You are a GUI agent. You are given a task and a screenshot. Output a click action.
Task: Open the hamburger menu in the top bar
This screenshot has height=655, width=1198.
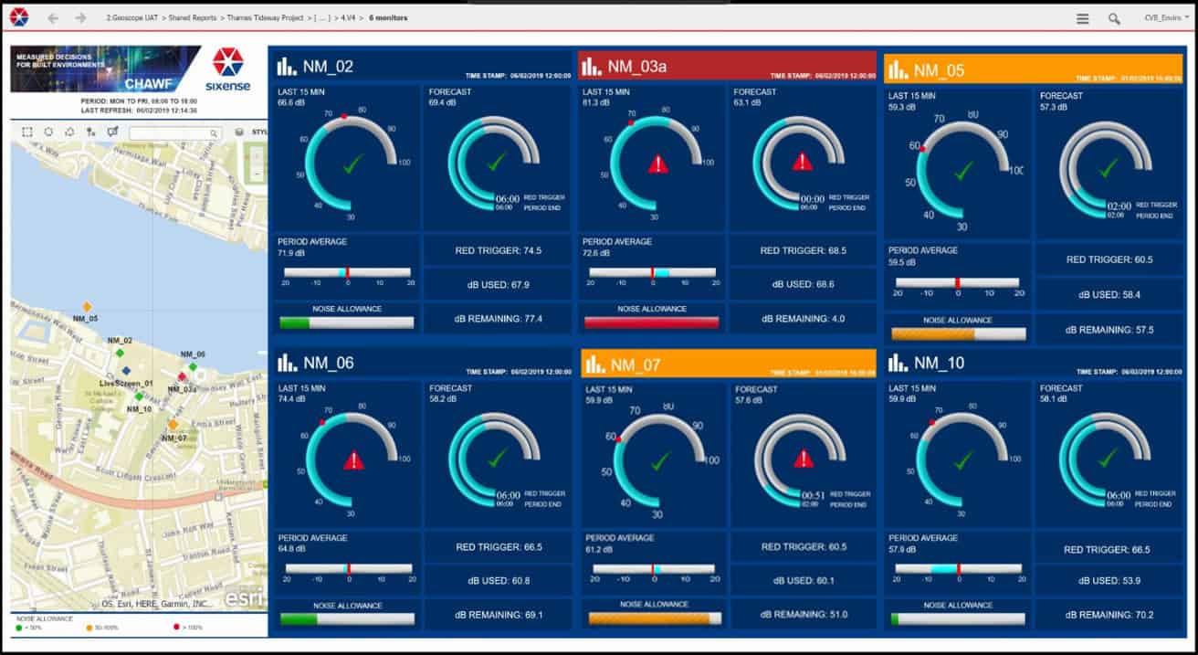click(x=1082, y=18)
